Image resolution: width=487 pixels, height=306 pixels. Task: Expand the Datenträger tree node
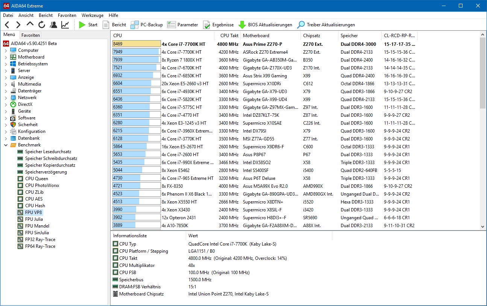6,91
